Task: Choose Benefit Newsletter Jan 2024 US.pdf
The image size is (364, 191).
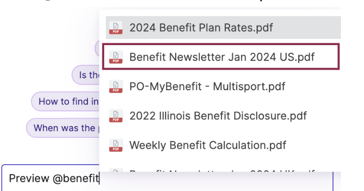Action: 221,57
